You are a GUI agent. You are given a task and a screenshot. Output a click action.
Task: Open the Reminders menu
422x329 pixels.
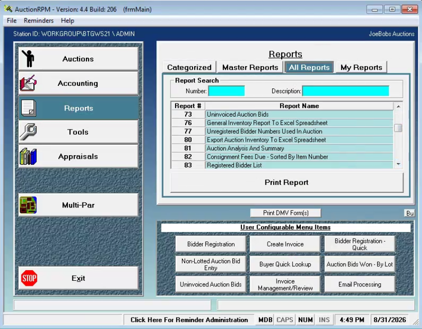[x=39, y=21]
